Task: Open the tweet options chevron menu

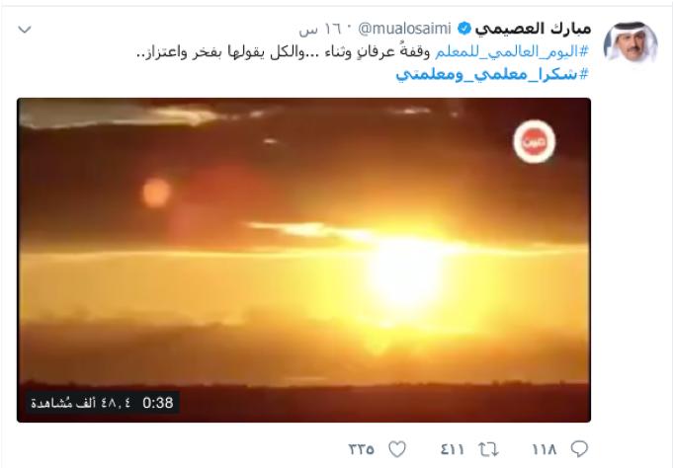Action: 25,30
